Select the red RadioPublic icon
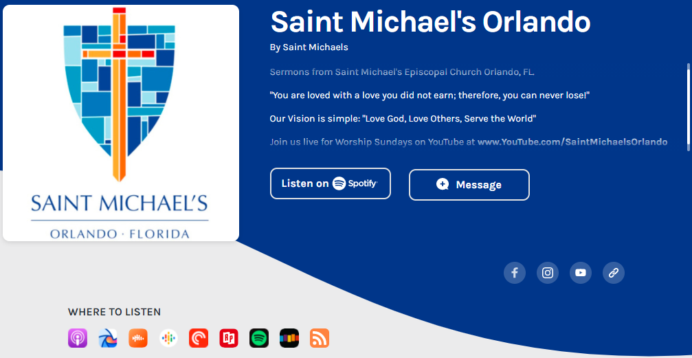This screenshot has width=692, height=358. coord(229,338)
